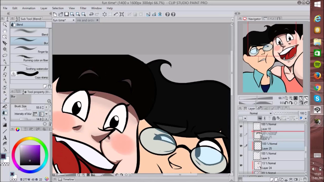The image size is (324, 182).
Task: Click the Redo arrow icon
Action: 97,14
